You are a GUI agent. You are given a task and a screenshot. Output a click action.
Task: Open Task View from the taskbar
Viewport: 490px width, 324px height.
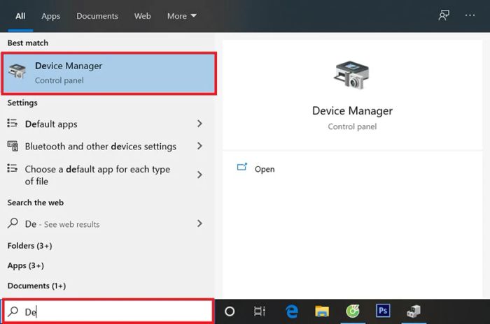(260, 311)
